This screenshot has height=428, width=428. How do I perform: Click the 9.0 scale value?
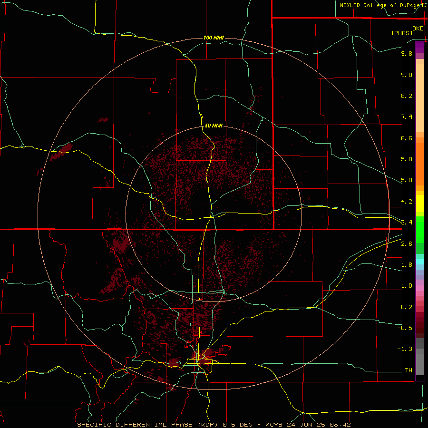[x=407, y=75]
